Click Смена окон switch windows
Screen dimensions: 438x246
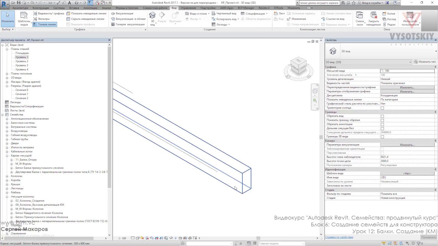click(x=360, y=19)
